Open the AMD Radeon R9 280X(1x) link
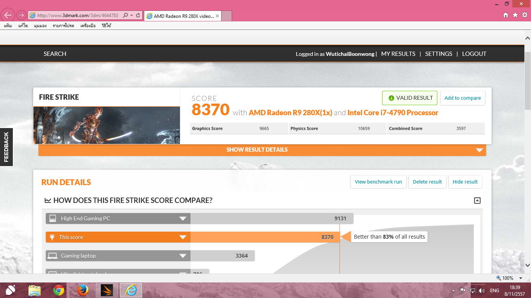The height and width of the screenshot is (298, 531). pos(290,113)
